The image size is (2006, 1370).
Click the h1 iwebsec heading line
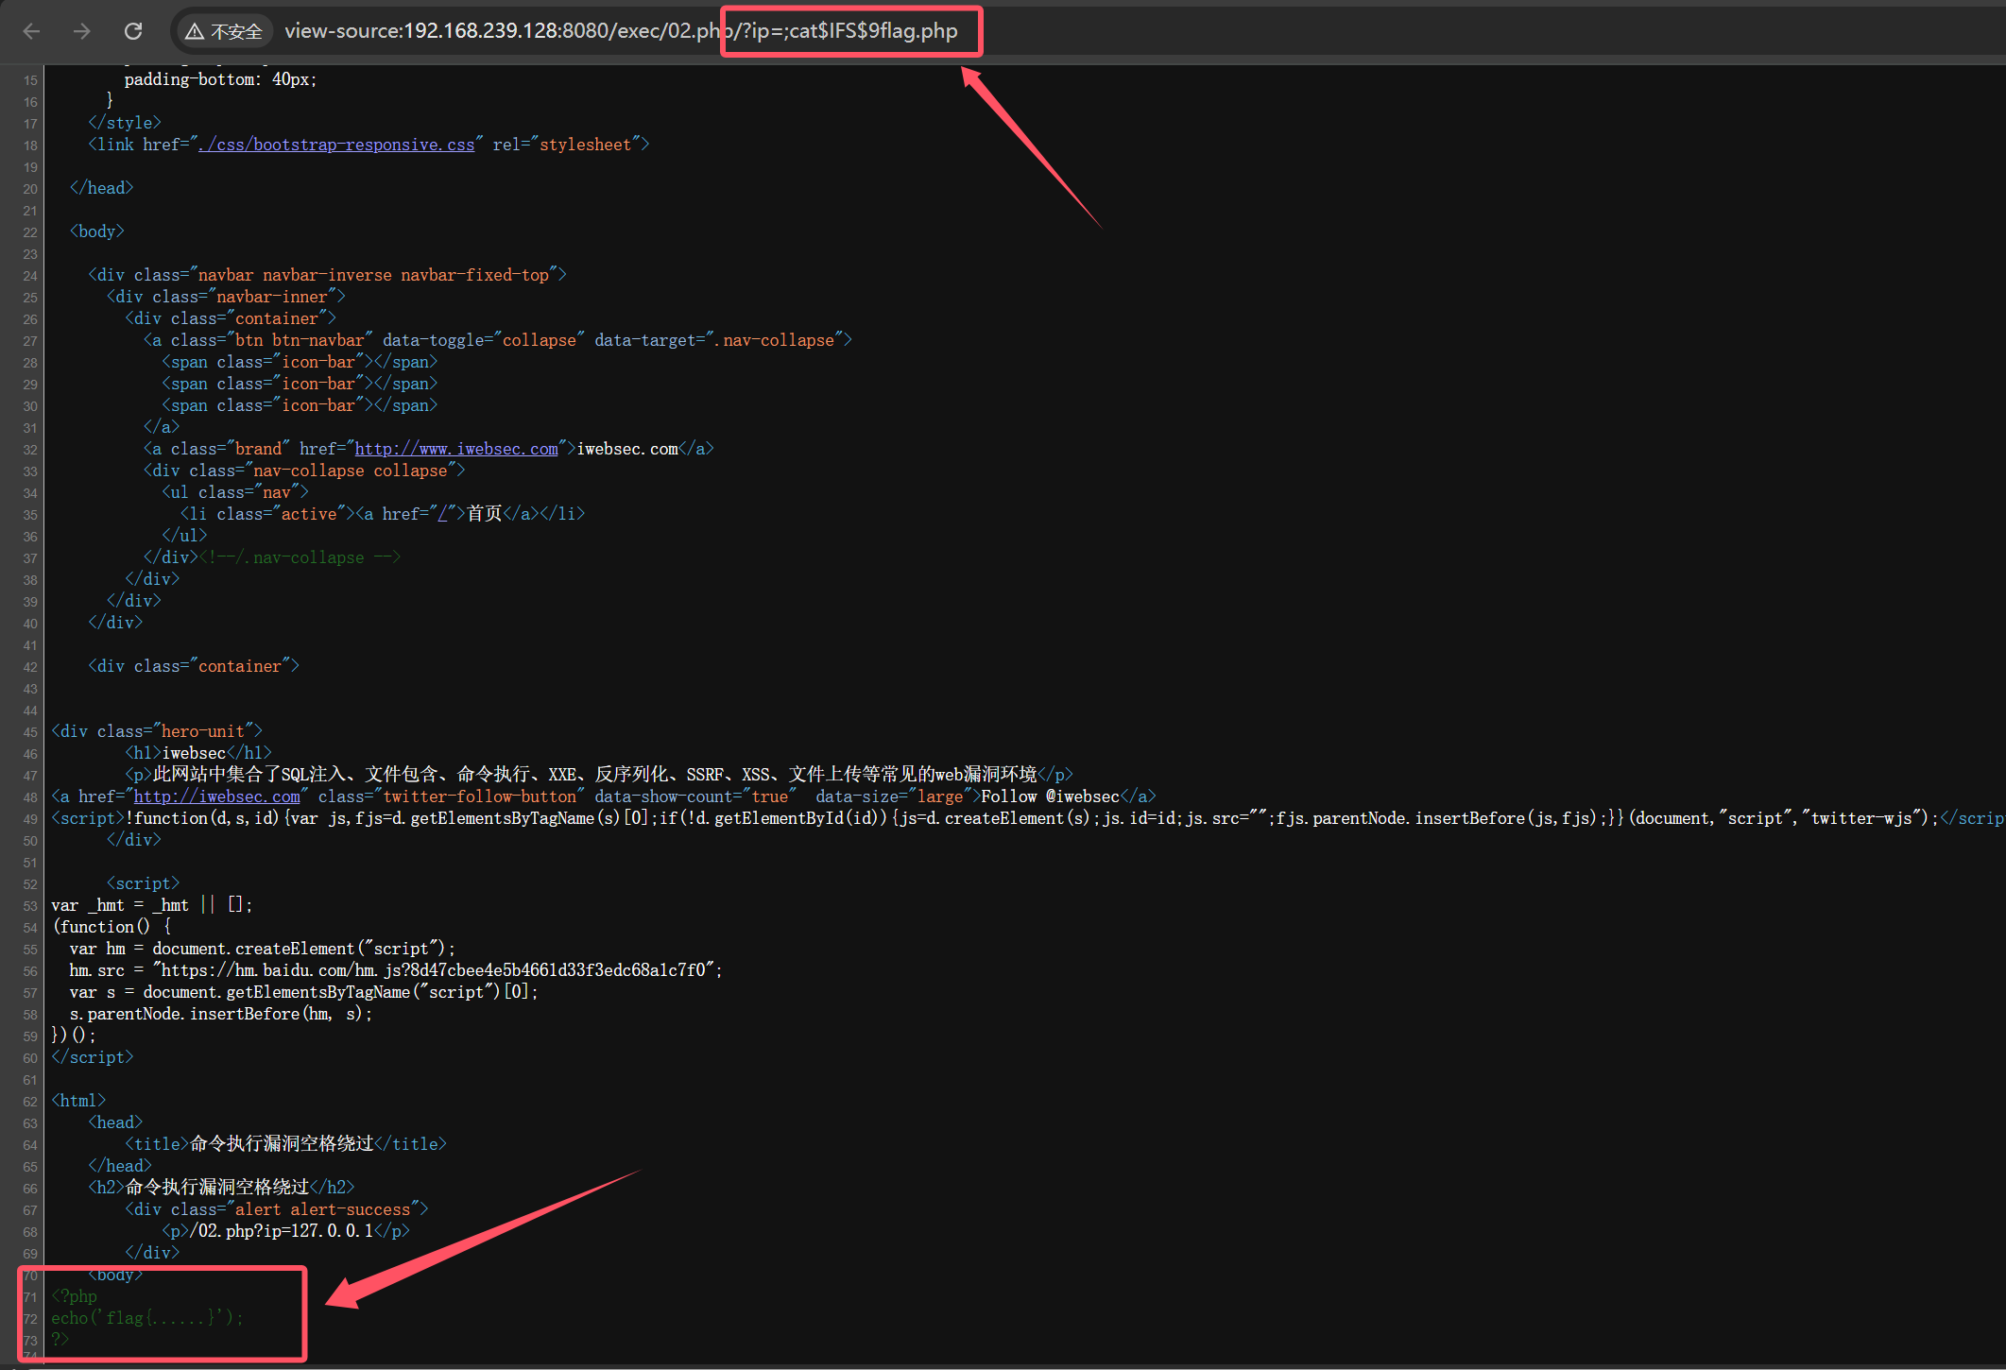197,753
